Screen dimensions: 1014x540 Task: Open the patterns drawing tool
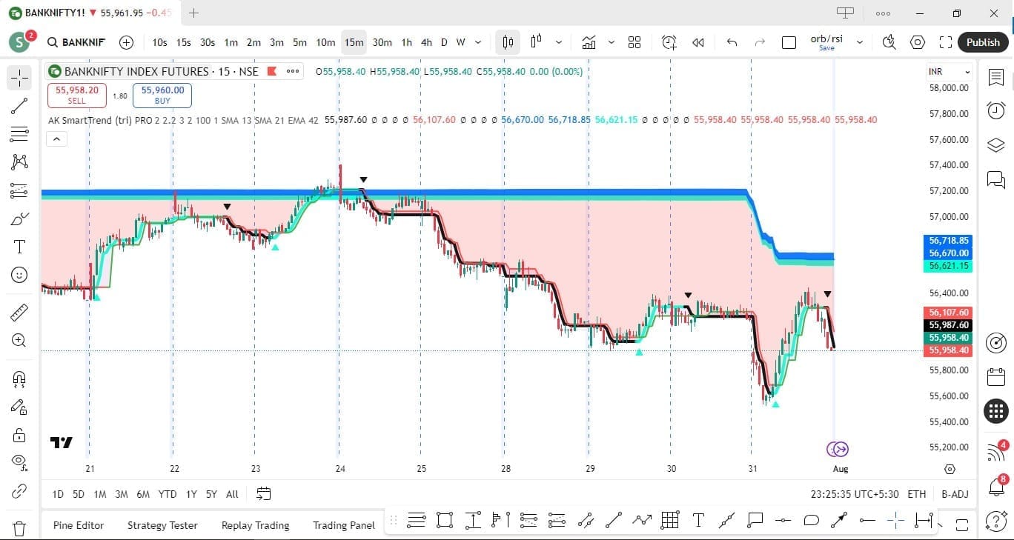click(19, 162)
